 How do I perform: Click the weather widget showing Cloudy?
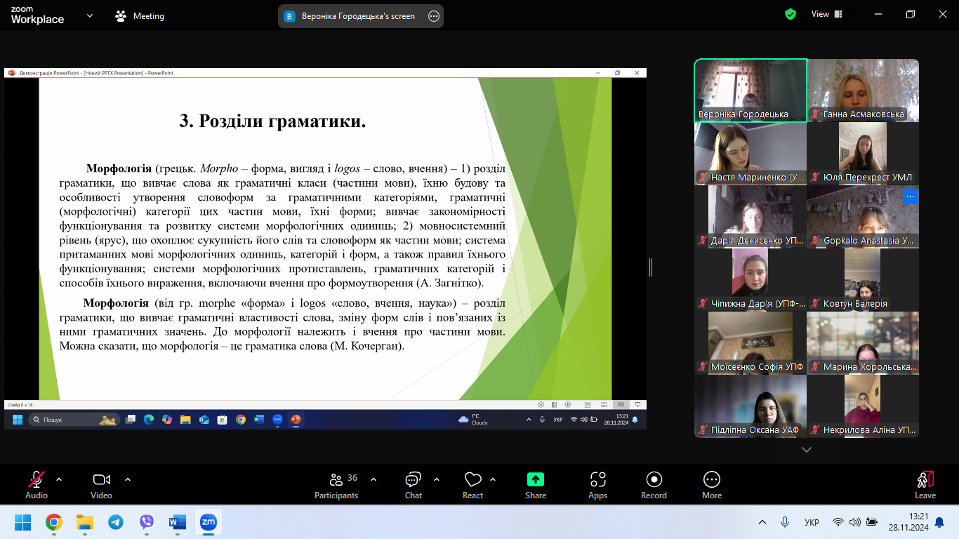pyautogui.click(x=473, y=419)
